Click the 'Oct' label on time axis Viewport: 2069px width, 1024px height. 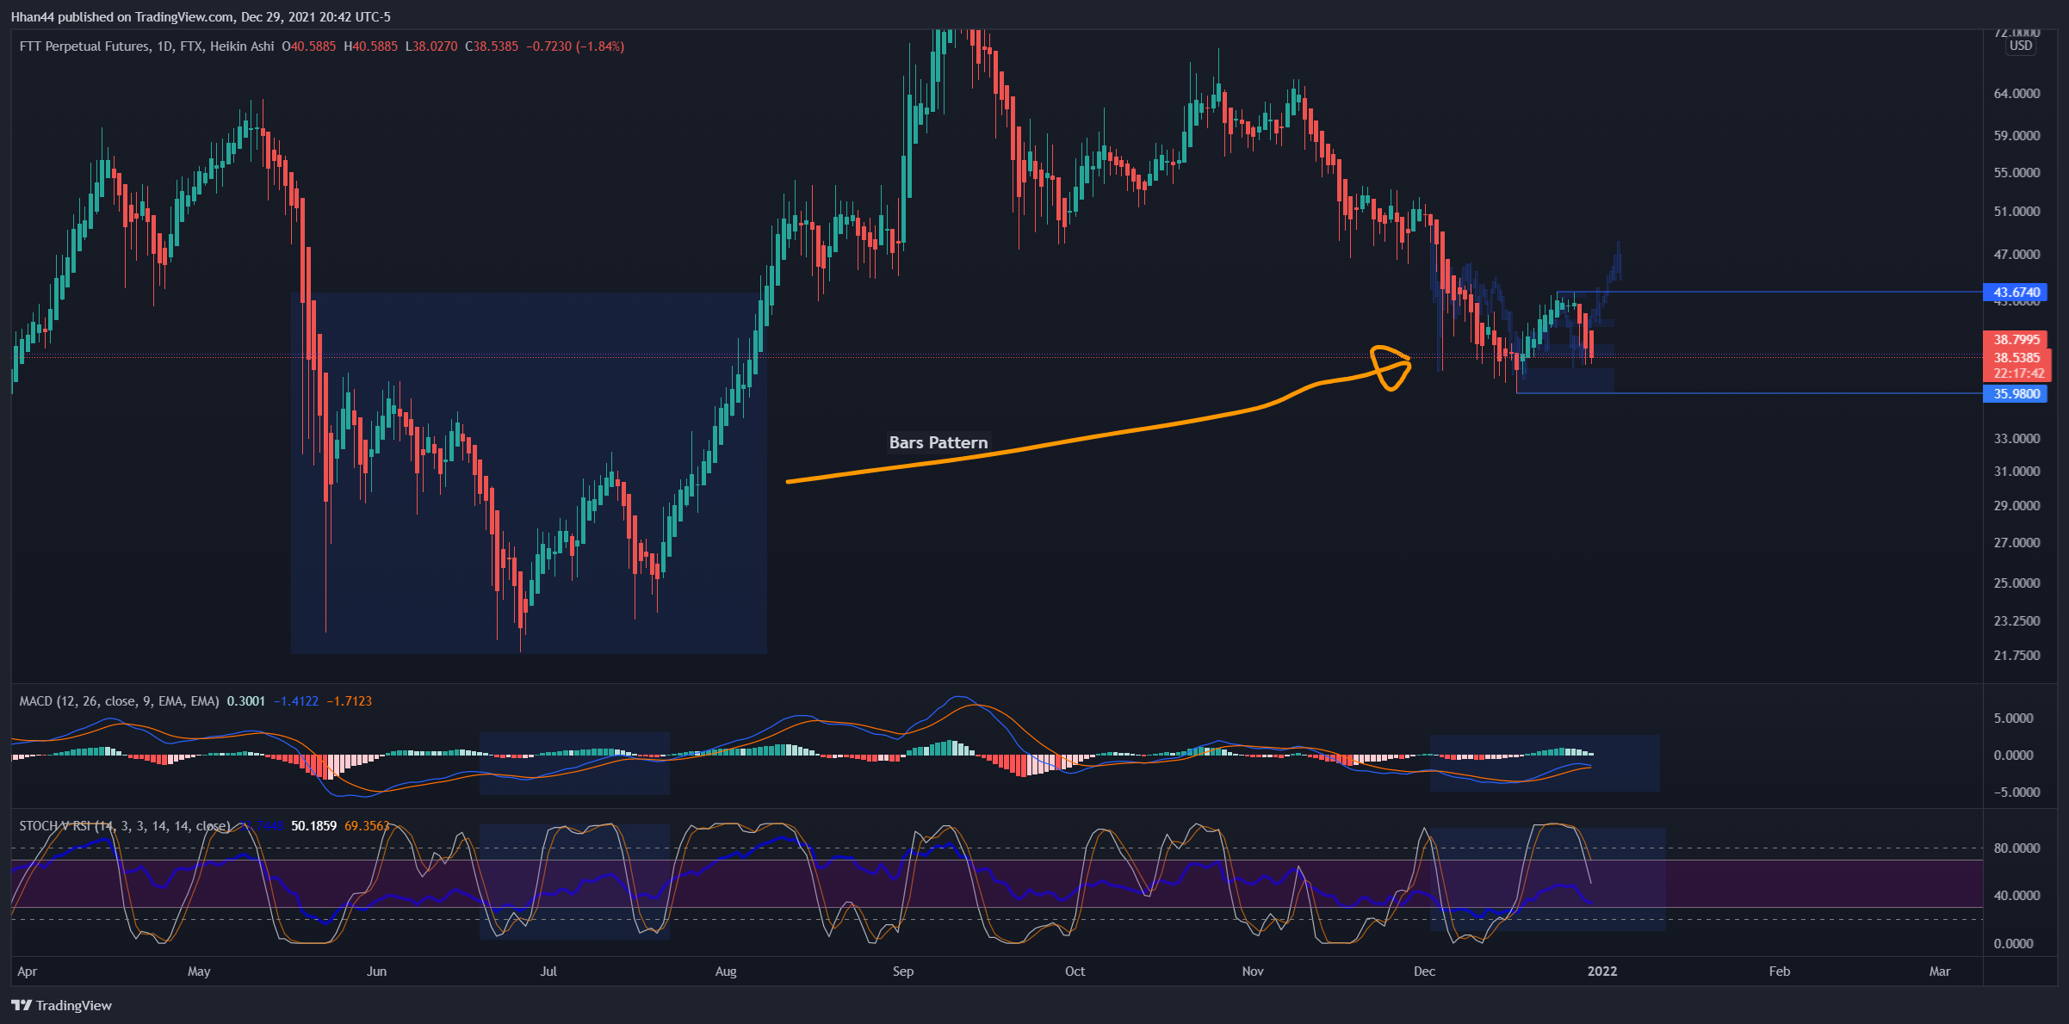coord(1075,972)
